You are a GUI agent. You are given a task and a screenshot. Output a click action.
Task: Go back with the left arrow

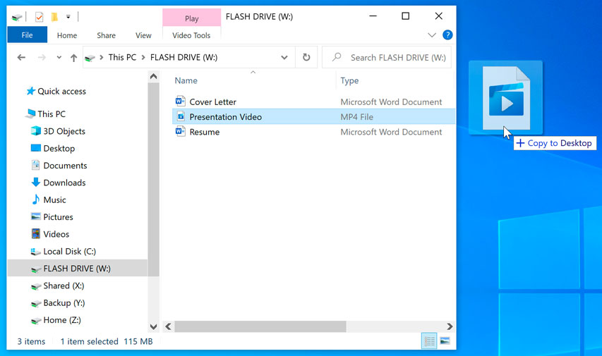[x=21, y=58]
